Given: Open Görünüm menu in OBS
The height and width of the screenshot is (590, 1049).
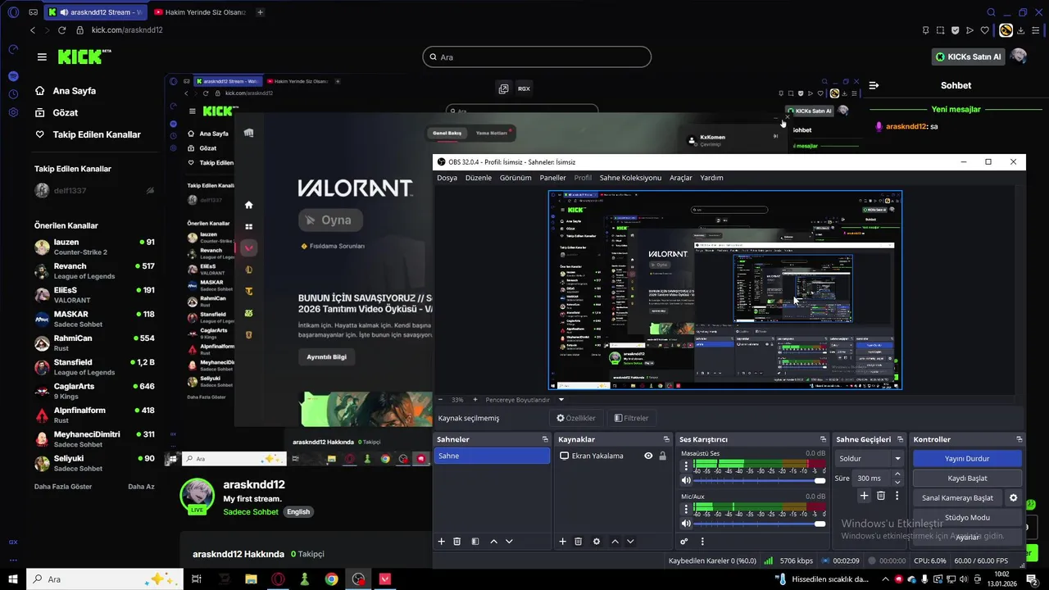Looking at the screenshot, I should coord(515,178).
